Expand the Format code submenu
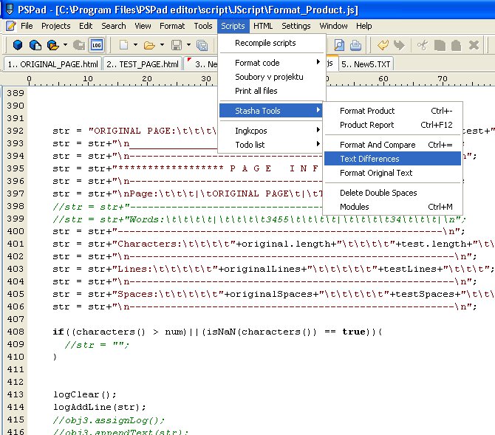 (x=271, y=63)
